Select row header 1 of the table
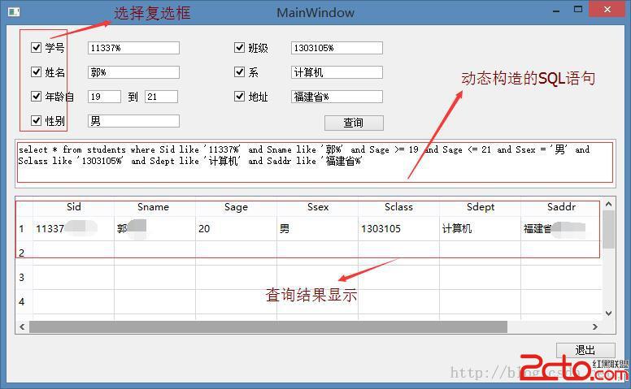631x389 pixels. (24, 229)
